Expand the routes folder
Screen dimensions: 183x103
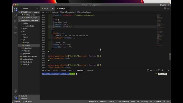coord(25,29)
